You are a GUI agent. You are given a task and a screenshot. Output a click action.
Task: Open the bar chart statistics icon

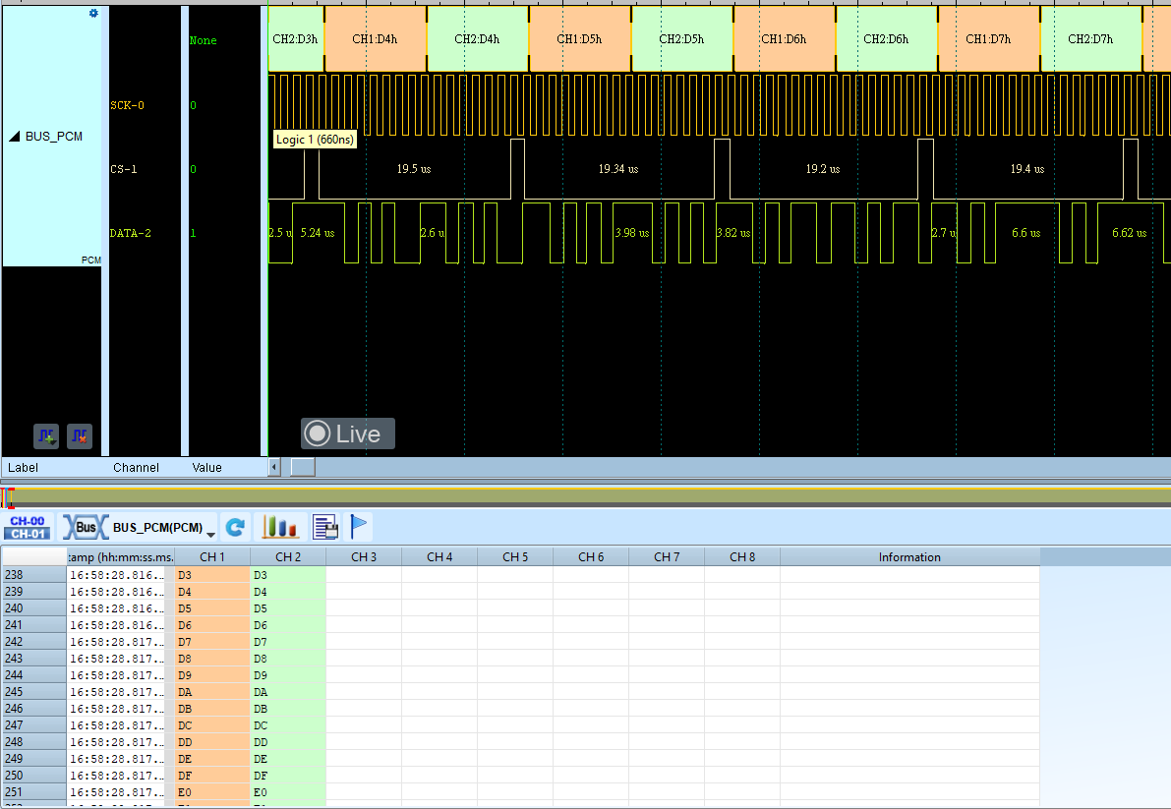(x=280, y=527)
